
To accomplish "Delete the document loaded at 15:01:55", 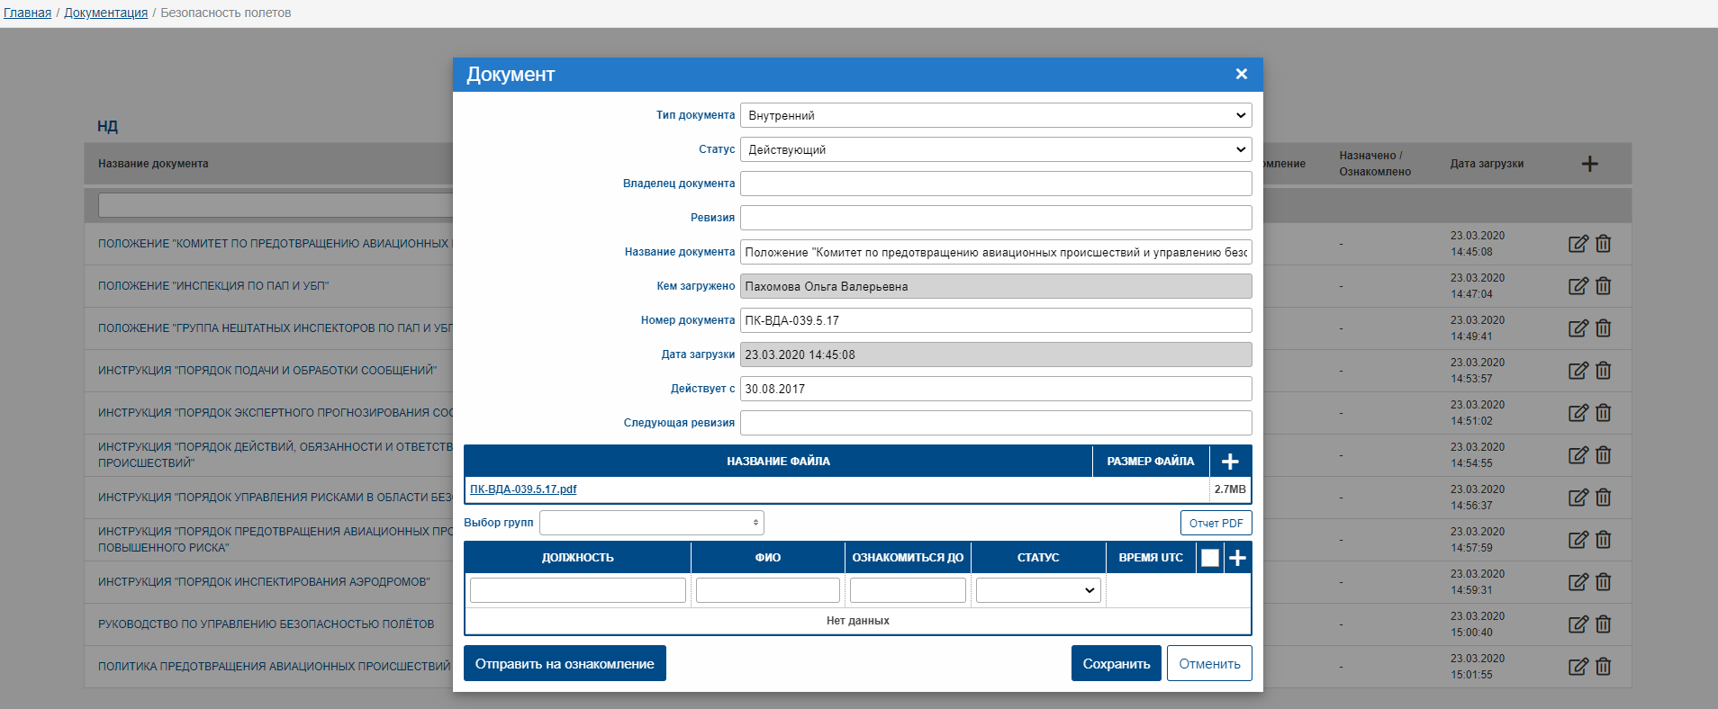I will pos(1604,667).
